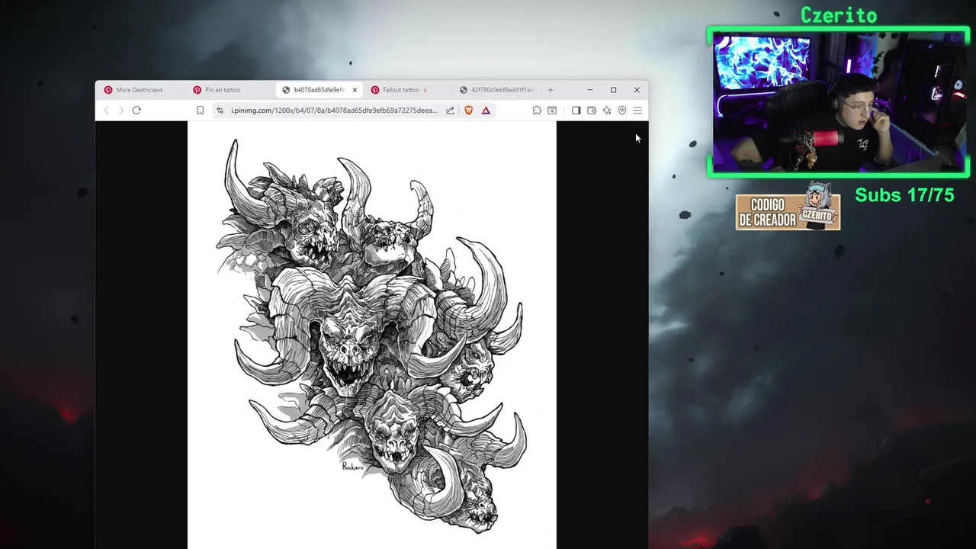Toggle the sidebar panel icon
The width and height of the screenshot is (976, 549).
pos(576,111)
